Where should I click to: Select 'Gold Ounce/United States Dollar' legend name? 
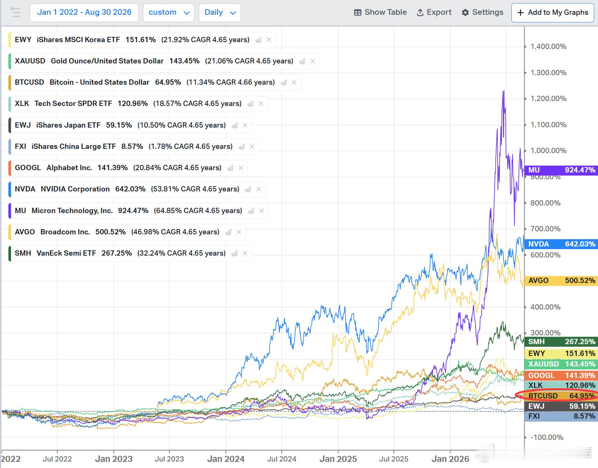coord(107,61)
